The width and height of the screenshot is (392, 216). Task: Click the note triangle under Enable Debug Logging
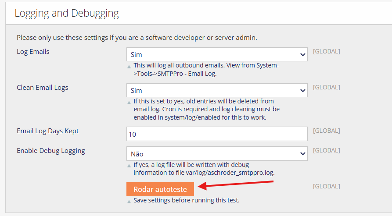[129, 166]
